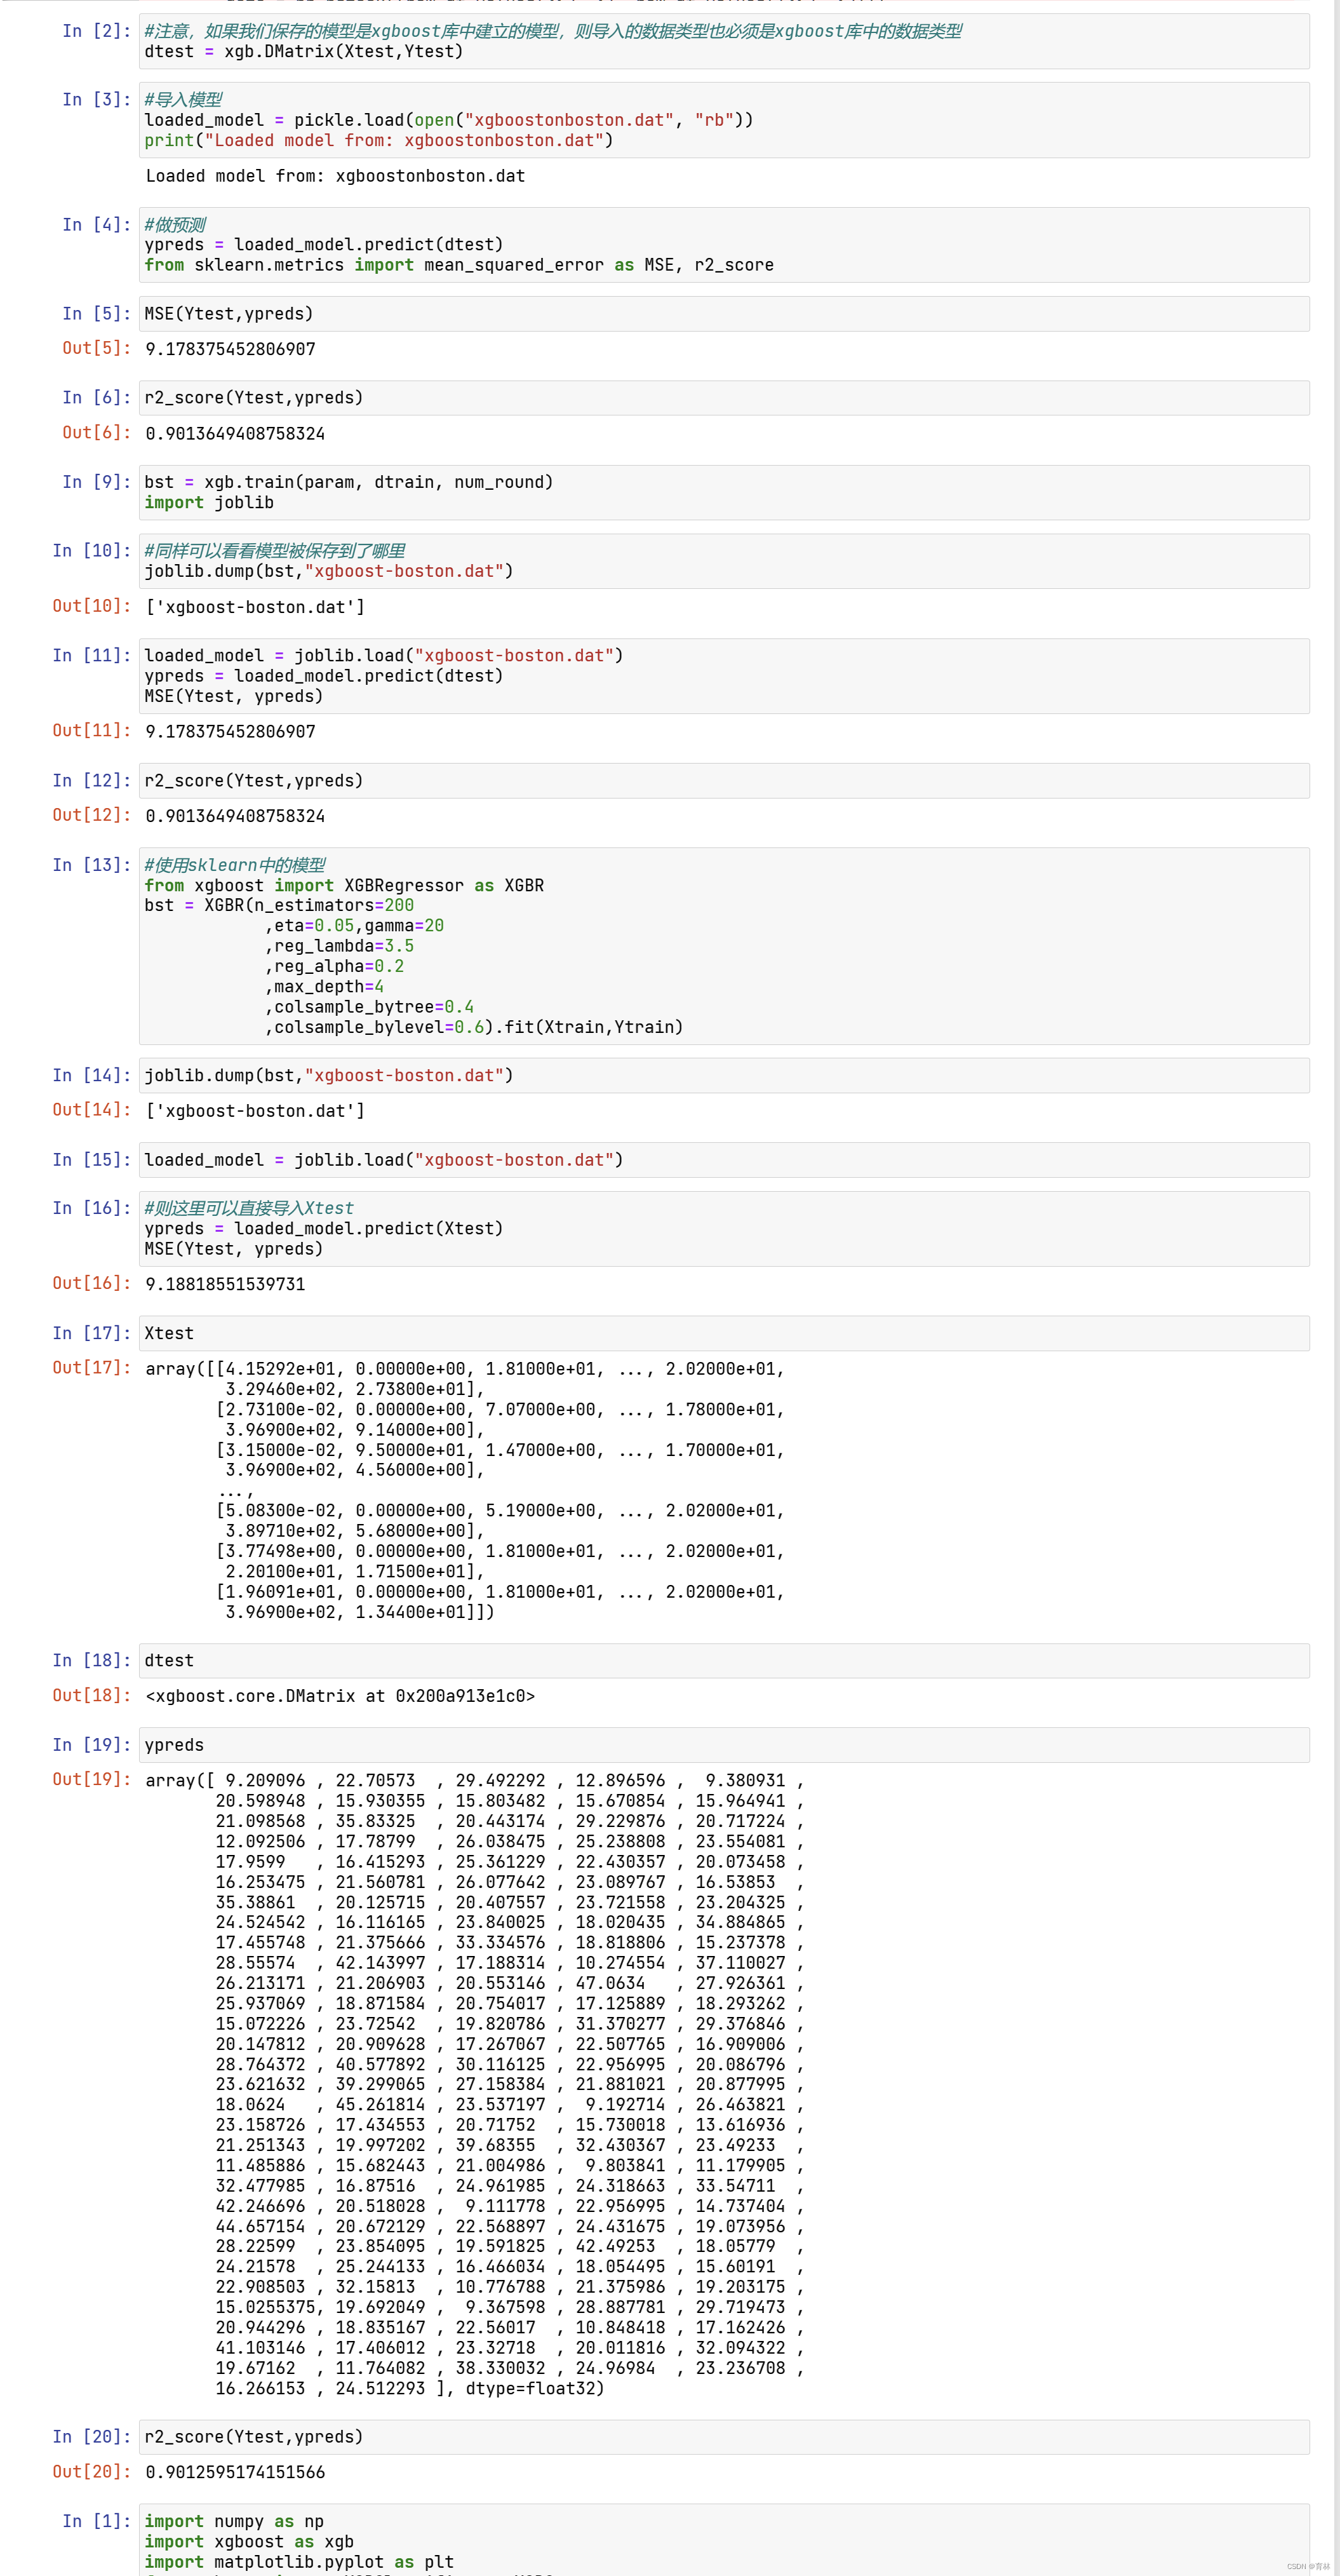Select Out[12] value 0.9013649408758324
1340x2576 pixels.
tap(235, 816)
